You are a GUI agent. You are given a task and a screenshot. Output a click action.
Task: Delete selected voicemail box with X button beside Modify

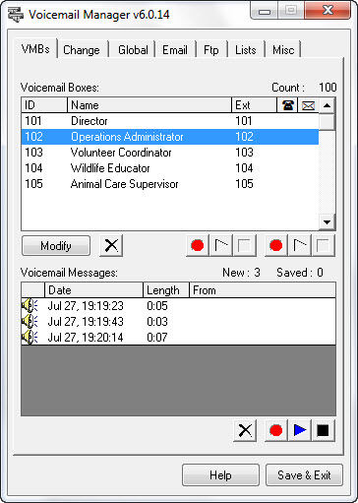point(111,245)
